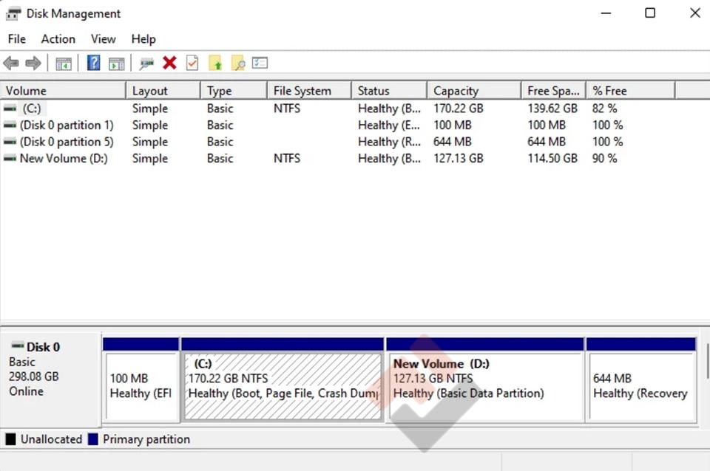Click the Properties checkmark page icon
710x471 pixels.
192,63
